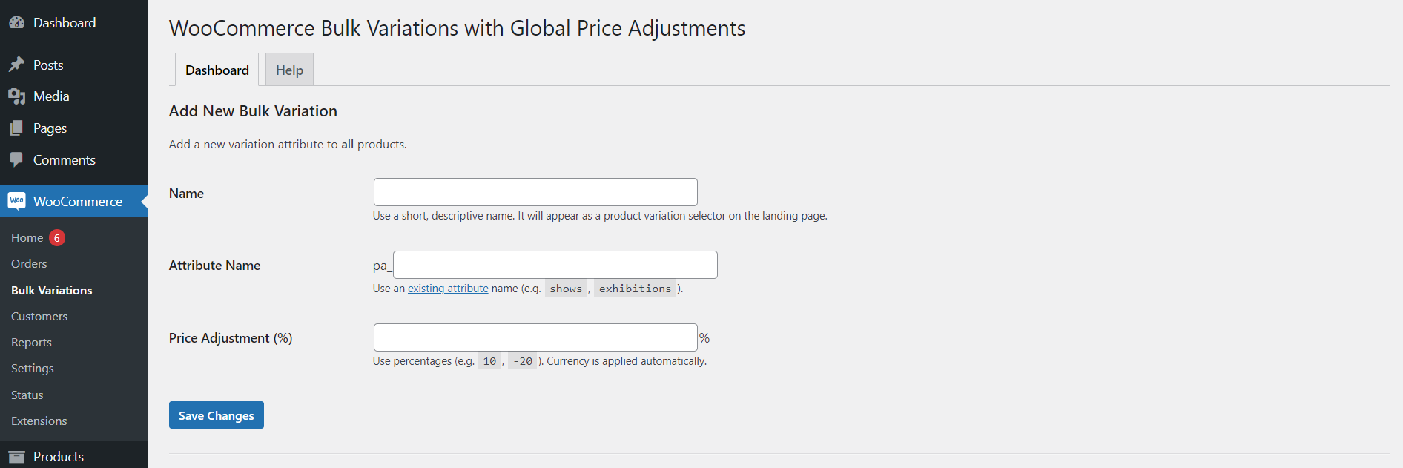1403x468 pixels.
Task: Click the red notification badge beside Home
Action: pos(57,238)
